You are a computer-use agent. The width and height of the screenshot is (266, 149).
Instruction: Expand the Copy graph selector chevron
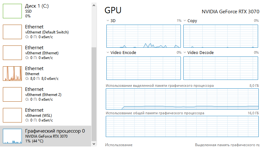(185, 21)
